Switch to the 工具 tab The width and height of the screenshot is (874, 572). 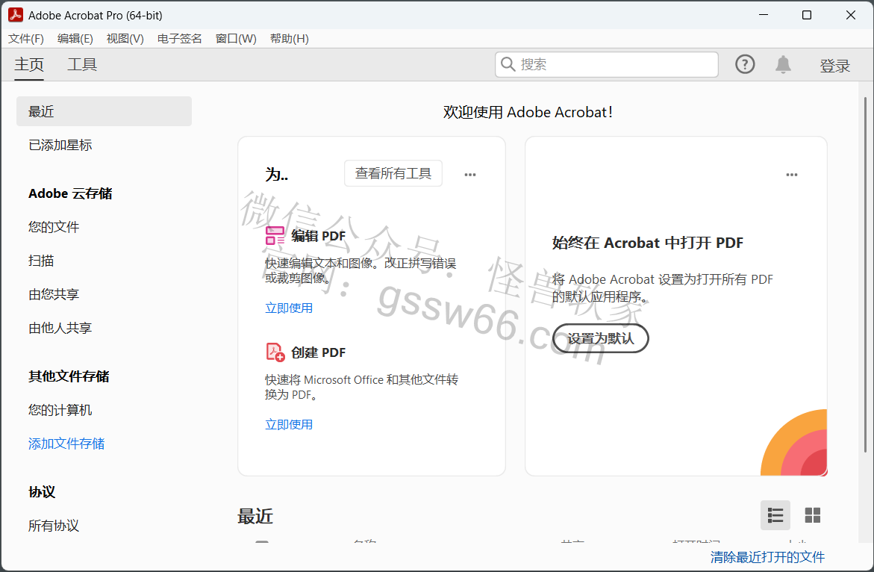click(x=82, y=65)
